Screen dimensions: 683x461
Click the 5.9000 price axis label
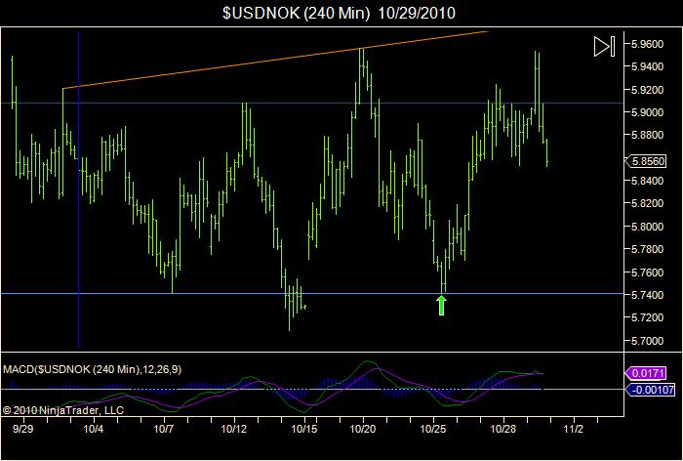pos(647,112)
